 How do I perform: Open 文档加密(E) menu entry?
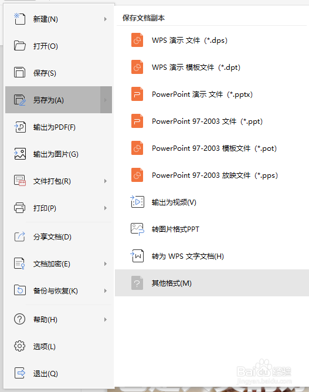pyautogui.click(x=59, y=263)
